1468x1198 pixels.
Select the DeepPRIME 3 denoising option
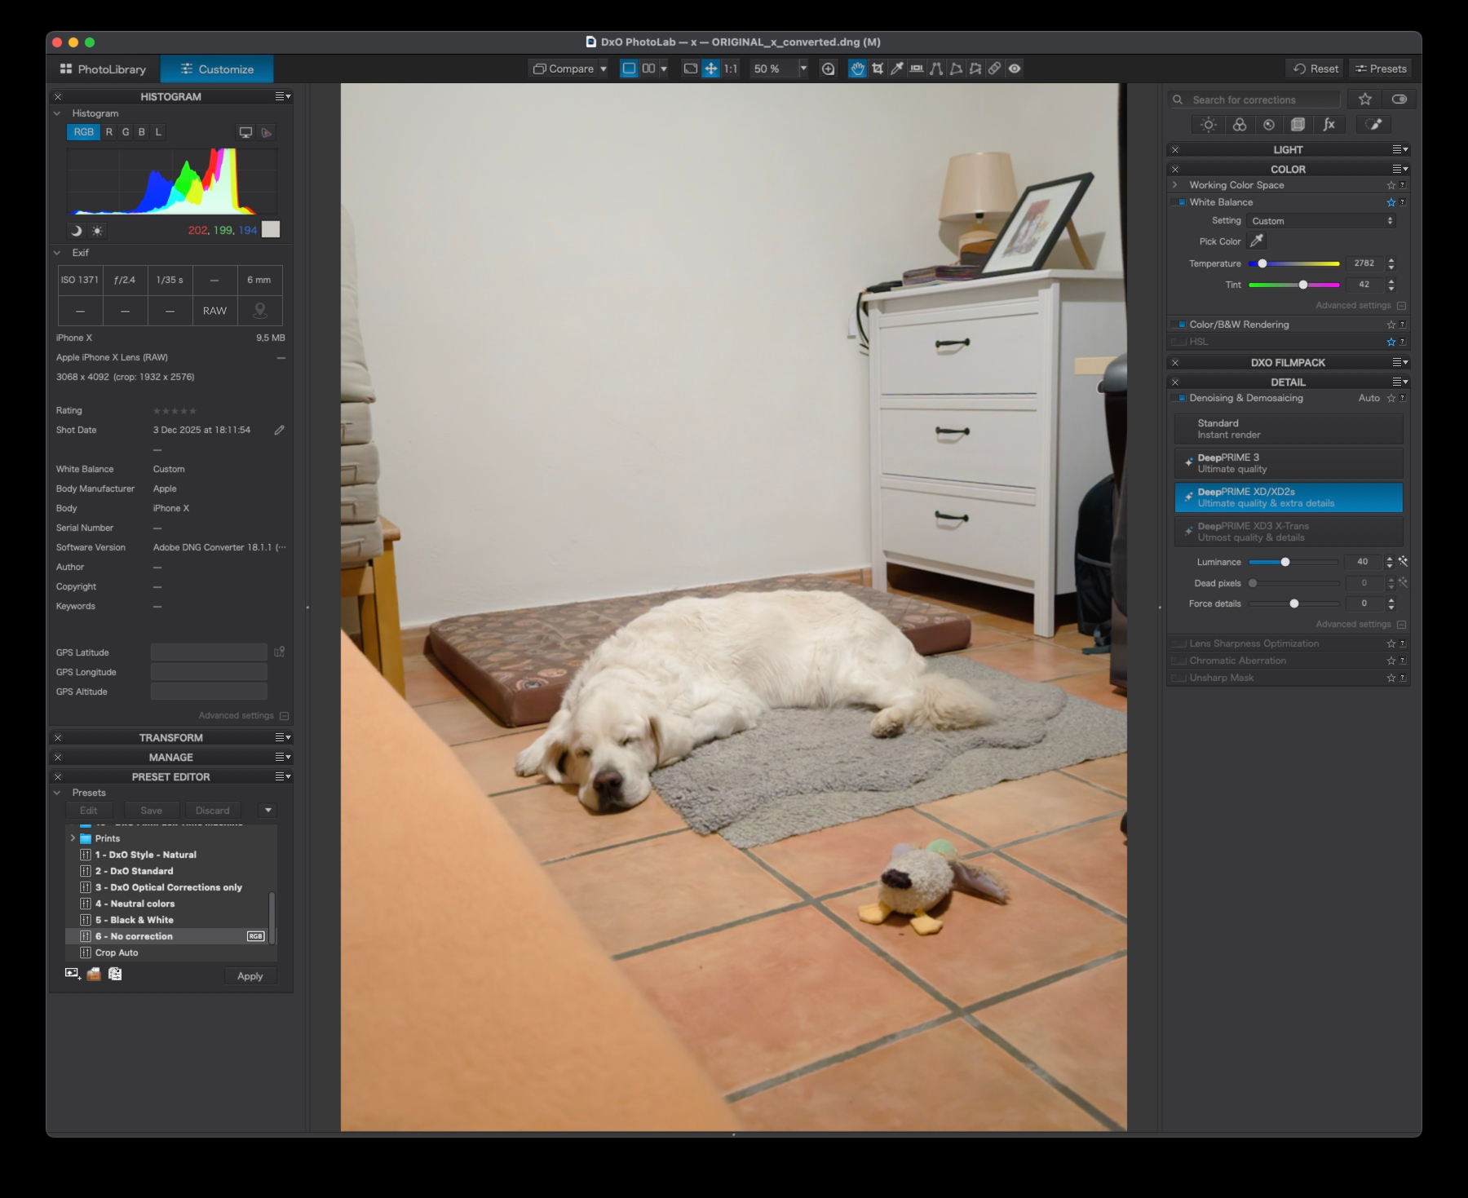1289,463
